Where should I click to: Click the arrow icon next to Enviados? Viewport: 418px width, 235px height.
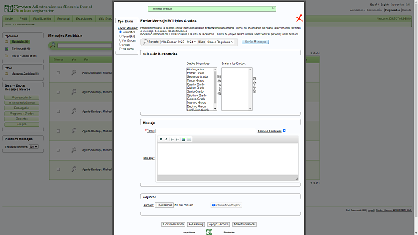[7, 49]
